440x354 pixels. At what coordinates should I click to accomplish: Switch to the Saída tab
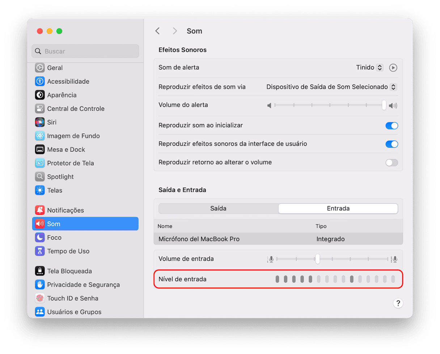(x=218, y=208)
